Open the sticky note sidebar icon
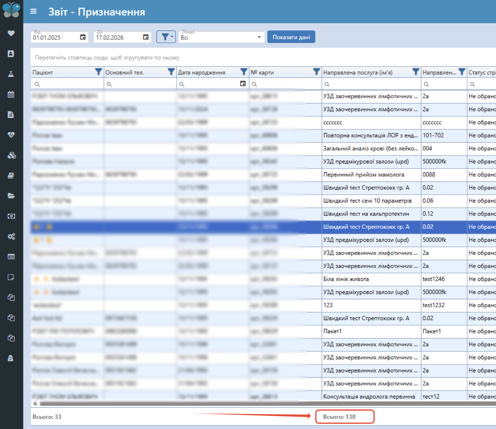The height and width of the screenshot is (429, 496). [x=11, y=277]
